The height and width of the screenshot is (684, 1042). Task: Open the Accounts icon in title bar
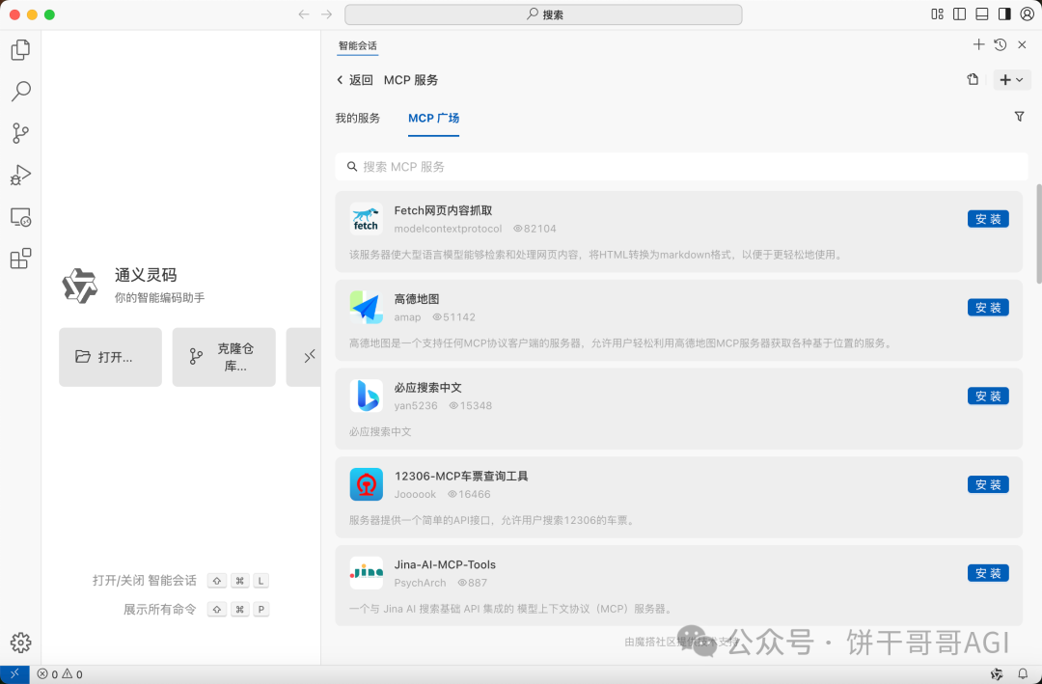[x=1027, y=14]
